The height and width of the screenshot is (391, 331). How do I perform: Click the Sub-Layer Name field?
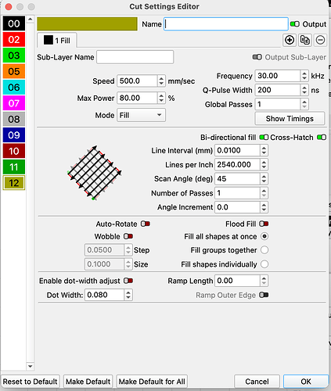point(135,57)
